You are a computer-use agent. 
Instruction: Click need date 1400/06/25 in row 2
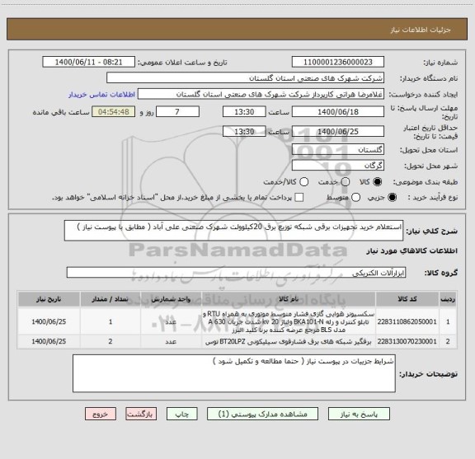pyautogui.click(x=49, y=341)
